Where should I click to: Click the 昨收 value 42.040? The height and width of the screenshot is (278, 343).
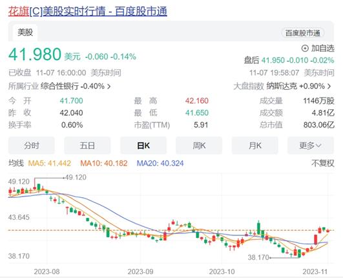pyautogui.click(x=71, y=113)
